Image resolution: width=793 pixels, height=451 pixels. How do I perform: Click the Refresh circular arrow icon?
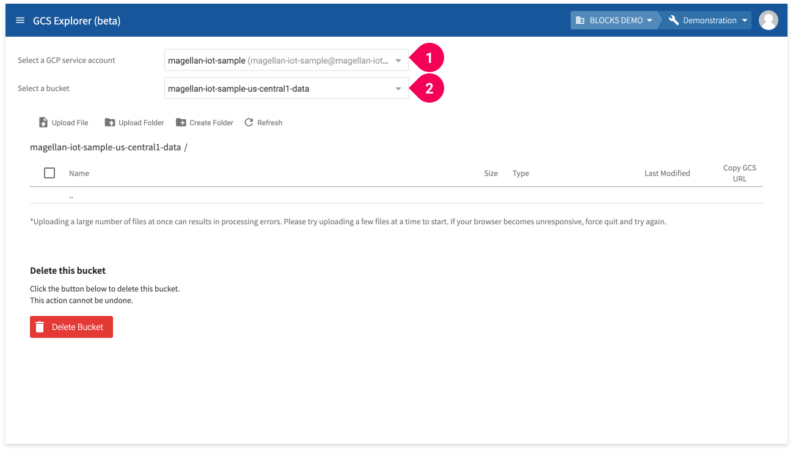[x=249, y=122]
